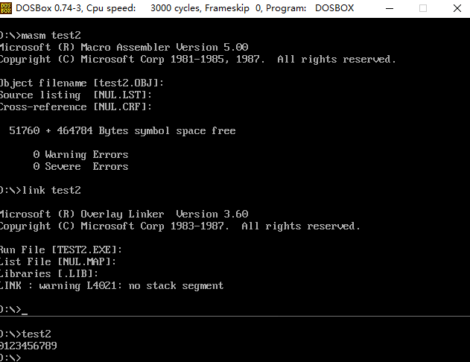Screen dimensions: 470x362
Task: Open the DOSBox icon system menu
Action: (5, 8)
